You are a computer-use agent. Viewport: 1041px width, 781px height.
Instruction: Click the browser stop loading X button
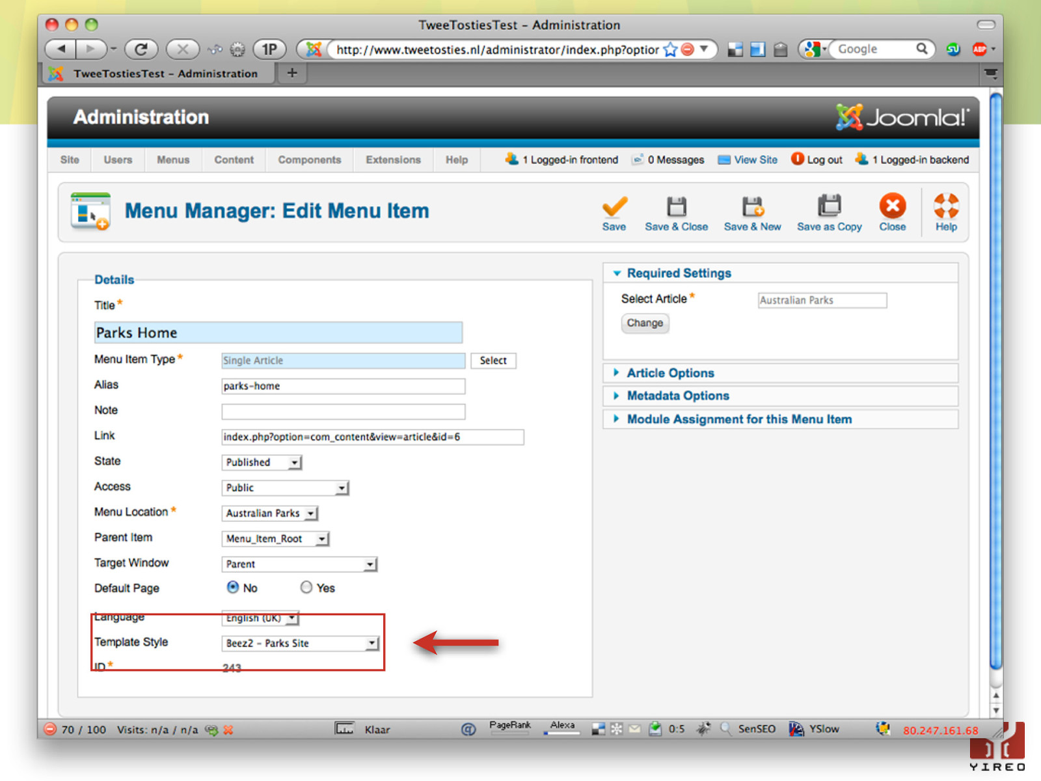click(x=183, y=49)
